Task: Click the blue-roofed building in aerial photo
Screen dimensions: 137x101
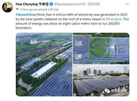Action: [32, 62]
